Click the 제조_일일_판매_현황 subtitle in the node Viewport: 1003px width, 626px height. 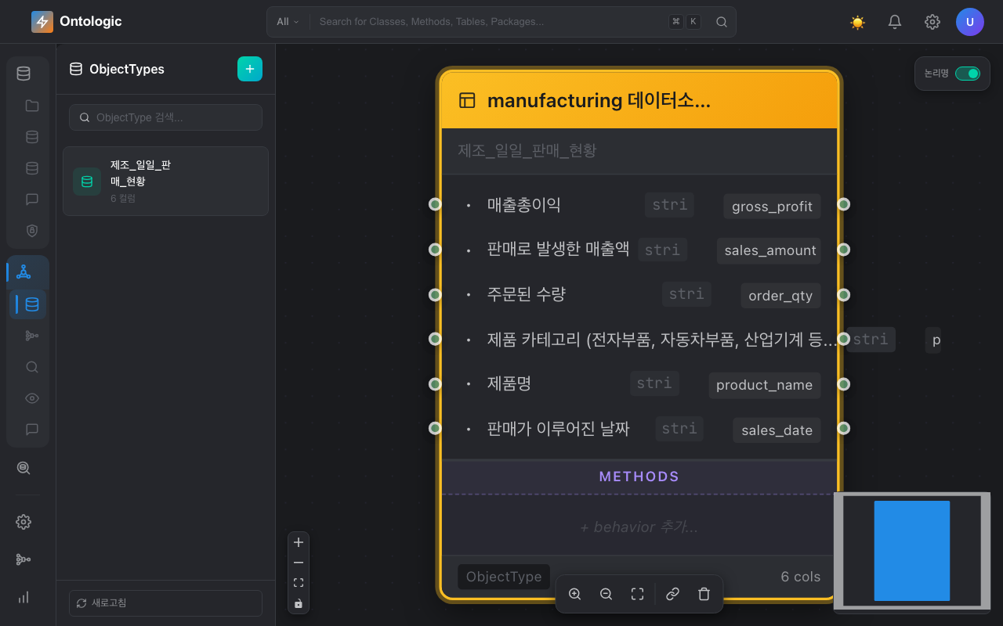pos(527,150)
